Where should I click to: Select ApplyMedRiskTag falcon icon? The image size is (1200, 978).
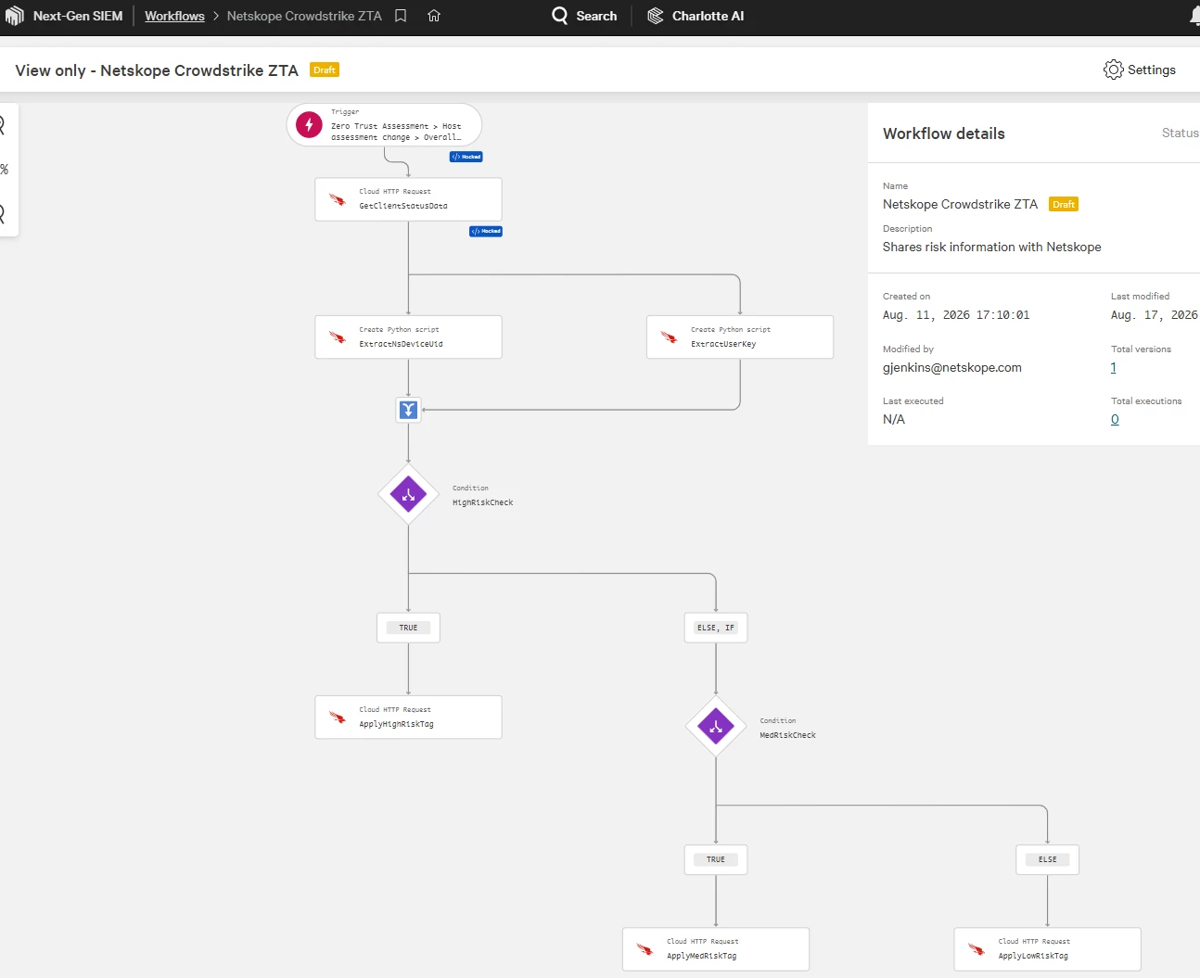click(x=645, y=949)
